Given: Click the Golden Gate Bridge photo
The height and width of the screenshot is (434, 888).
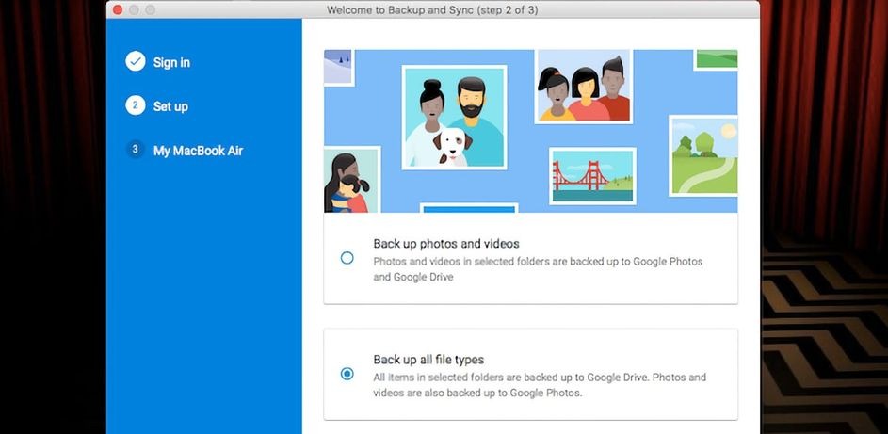Looking at the screenshot, I should point(591,176).
